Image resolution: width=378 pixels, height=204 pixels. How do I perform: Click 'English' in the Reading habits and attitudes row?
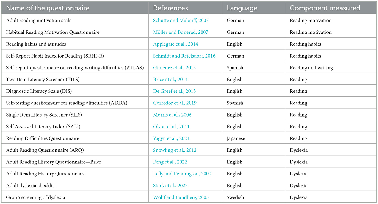[235, 44]
